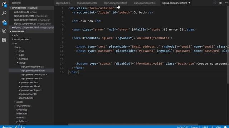Switch to the app.module.ts tab
This screenshot has width=229, height=128.
click(63, 3)
